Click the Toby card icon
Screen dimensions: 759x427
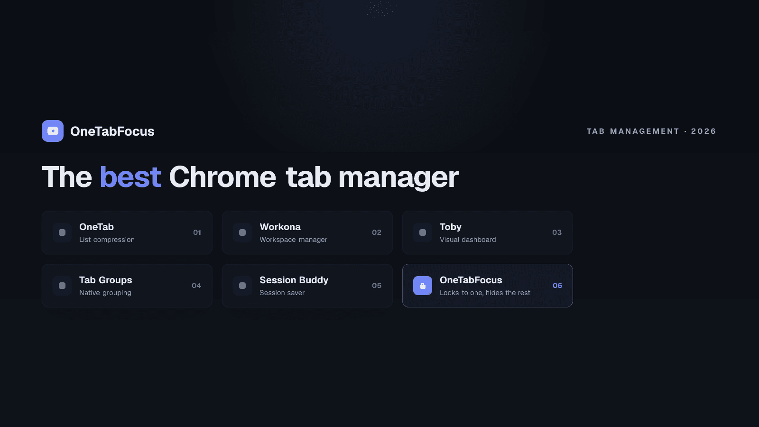423,232
